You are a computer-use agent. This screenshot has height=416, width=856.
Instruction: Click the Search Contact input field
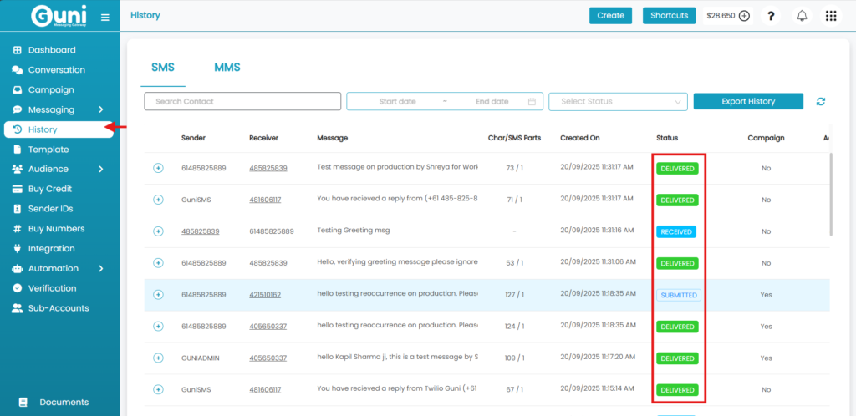pos(242,102)
